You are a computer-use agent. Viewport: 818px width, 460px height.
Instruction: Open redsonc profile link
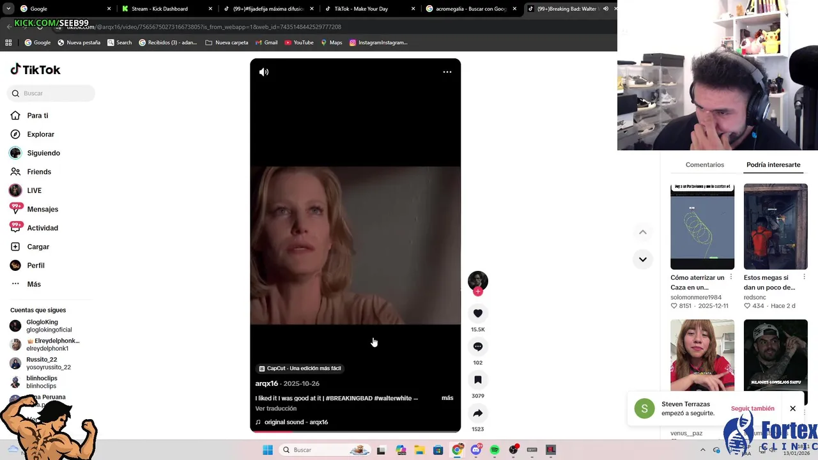[x=755, y=297]
